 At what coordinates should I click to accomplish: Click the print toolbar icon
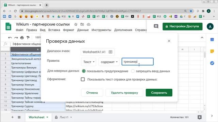tap(22, 38)
